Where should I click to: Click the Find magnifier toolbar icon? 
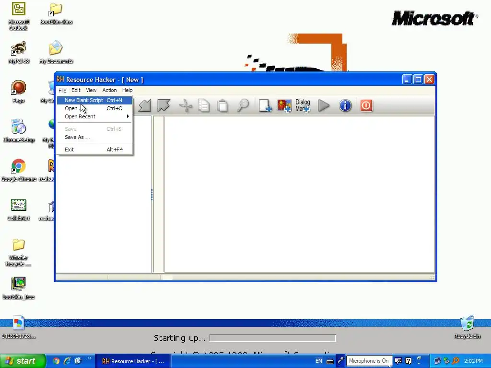pyautogui.click(x=243, y=105)
